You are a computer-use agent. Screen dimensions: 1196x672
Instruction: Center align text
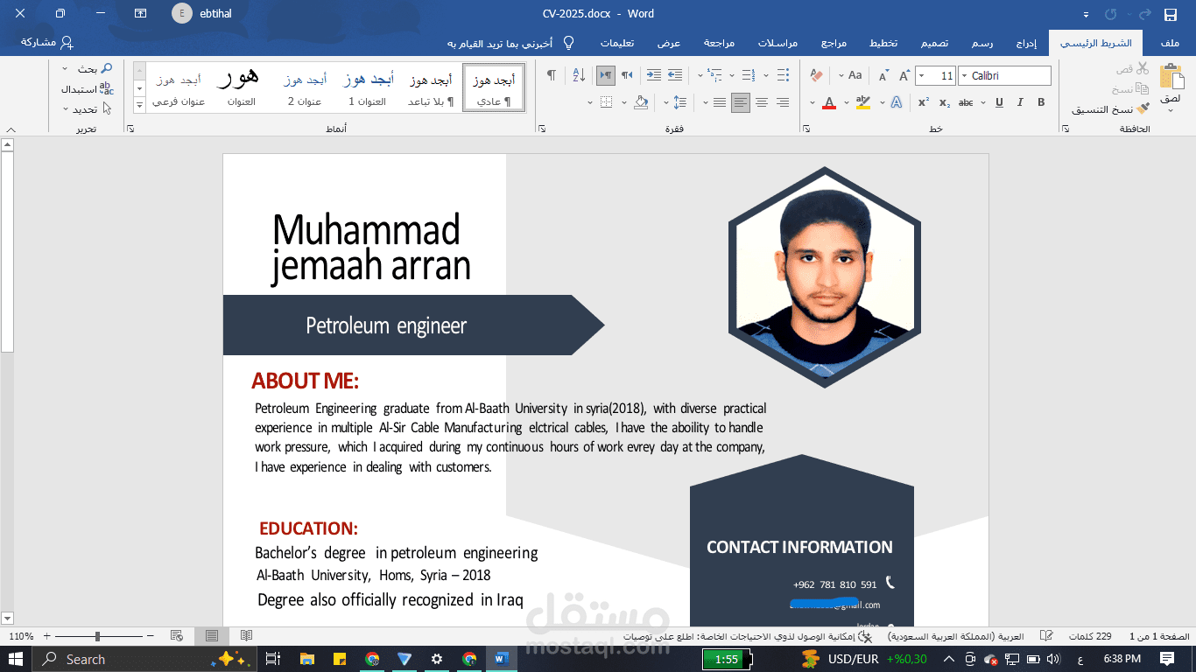762,102
